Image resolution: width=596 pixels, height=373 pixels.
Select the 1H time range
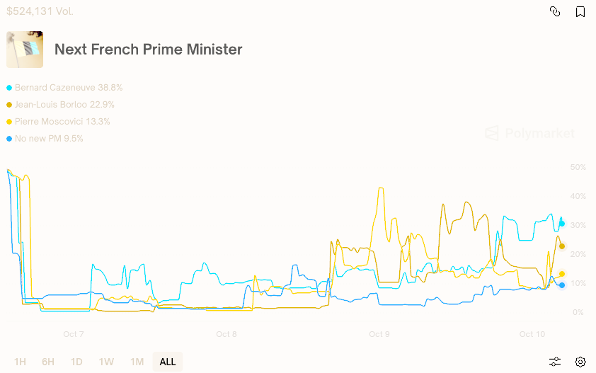(20, 362)
